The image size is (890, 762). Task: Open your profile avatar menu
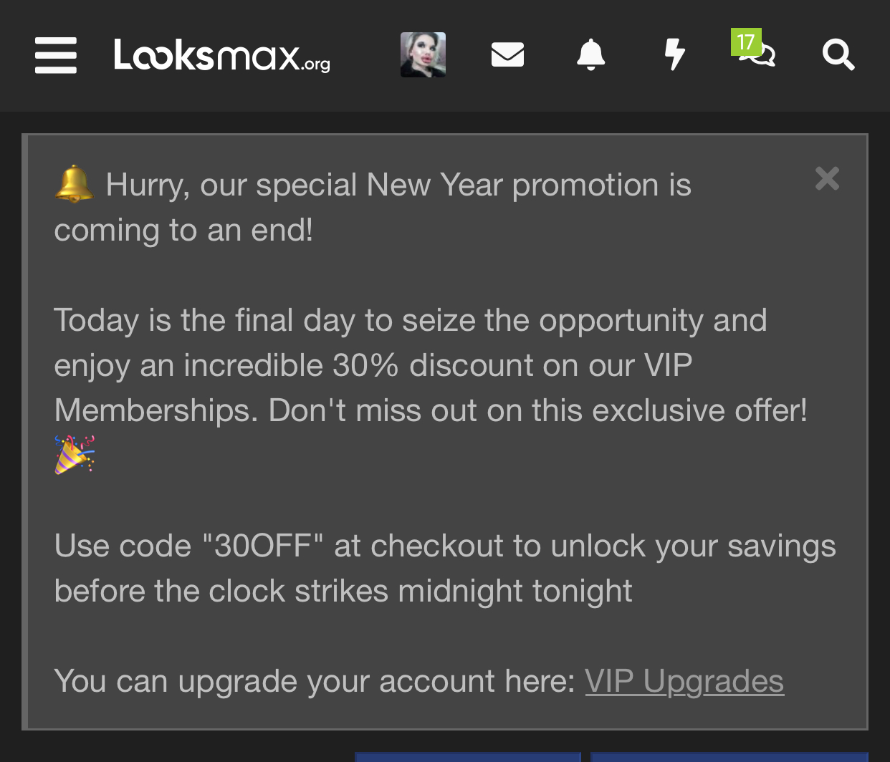(x=423, y=54)
